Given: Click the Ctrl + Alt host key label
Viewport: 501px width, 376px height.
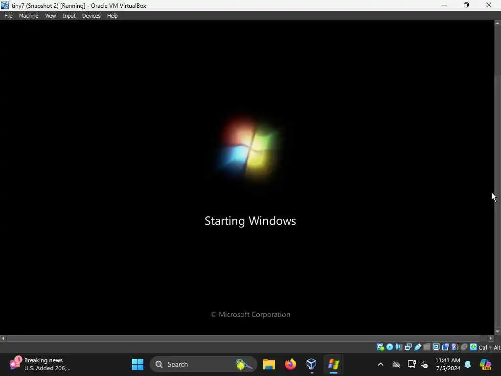Looking at the screenshot, I should coord(489,348).
